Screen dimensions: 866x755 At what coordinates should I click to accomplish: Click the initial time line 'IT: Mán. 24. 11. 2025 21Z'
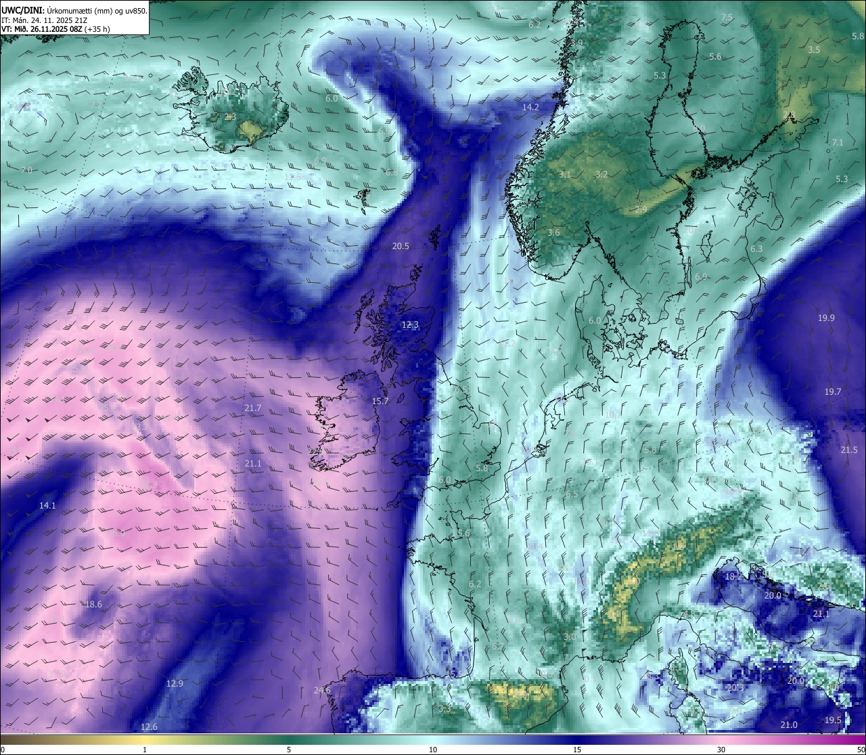[44, 20]
